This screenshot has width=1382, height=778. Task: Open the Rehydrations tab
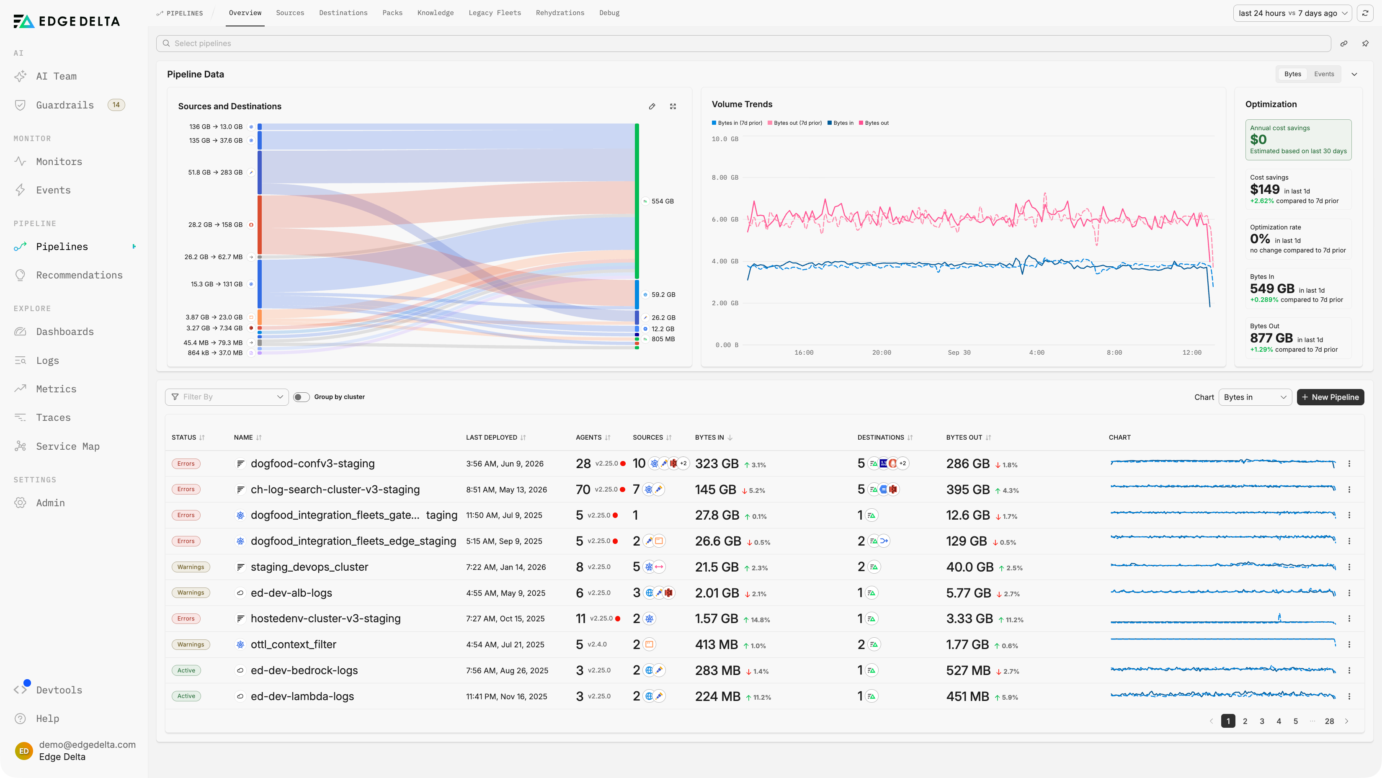point(560,13)
